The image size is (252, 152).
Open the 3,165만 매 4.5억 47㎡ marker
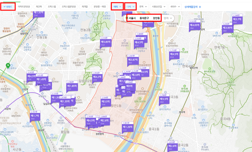tap(31, 76)
